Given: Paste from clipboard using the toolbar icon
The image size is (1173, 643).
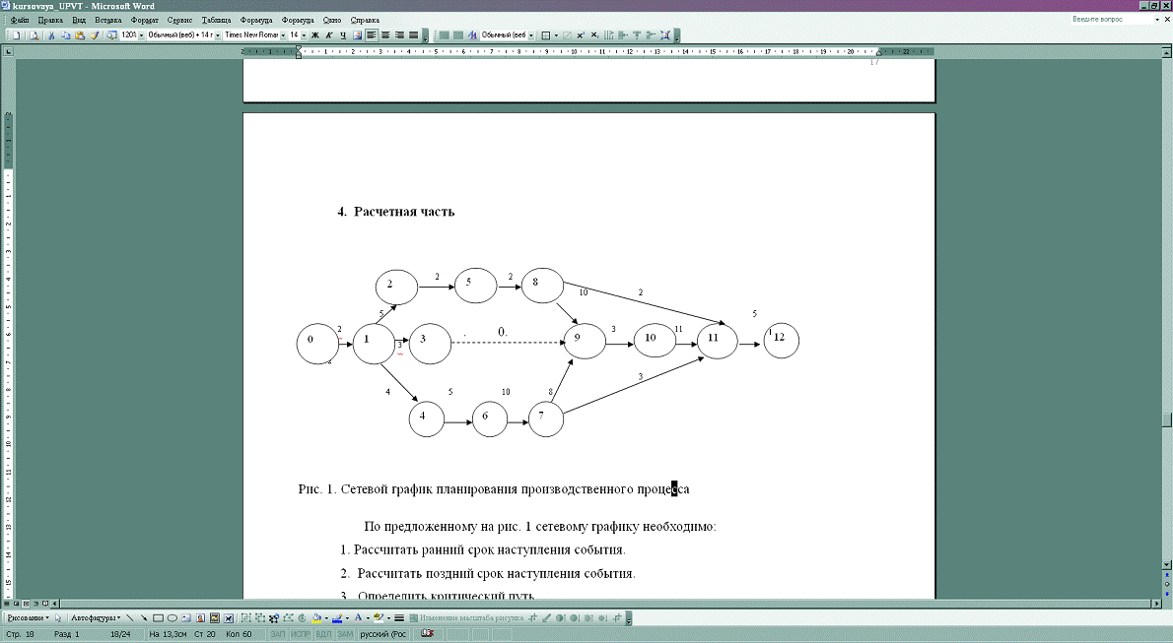Looking at the screenshot, I should coord(79,35).
